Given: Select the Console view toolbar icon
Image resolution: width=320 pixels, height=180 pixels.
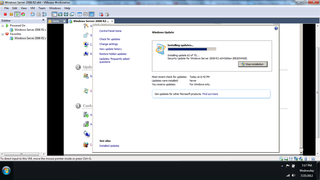Looking at the screenshot, I should [92, 14].
